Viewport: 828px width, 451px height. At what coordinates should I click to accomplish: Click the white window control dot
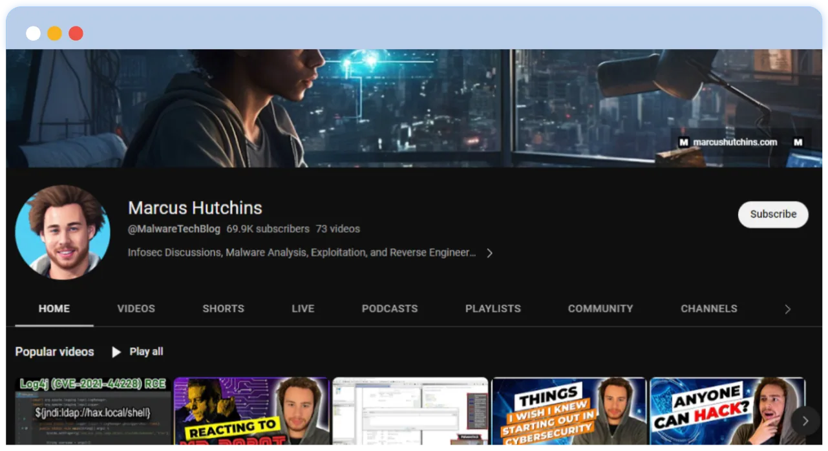coord(33,34)
